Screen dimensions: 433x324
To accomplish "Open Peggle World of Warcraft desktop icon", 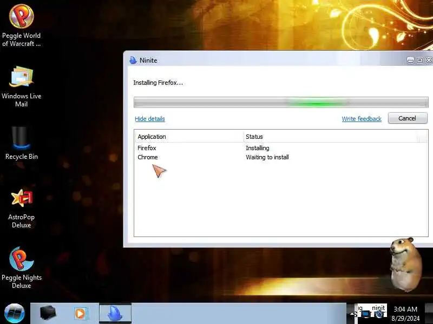I will tap(21, 25).
